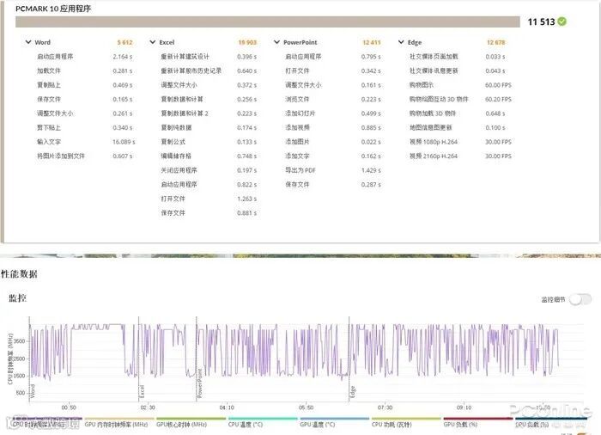Collapse the Edge results section
The image size is (601, 435).
click(x=401, y=42)
